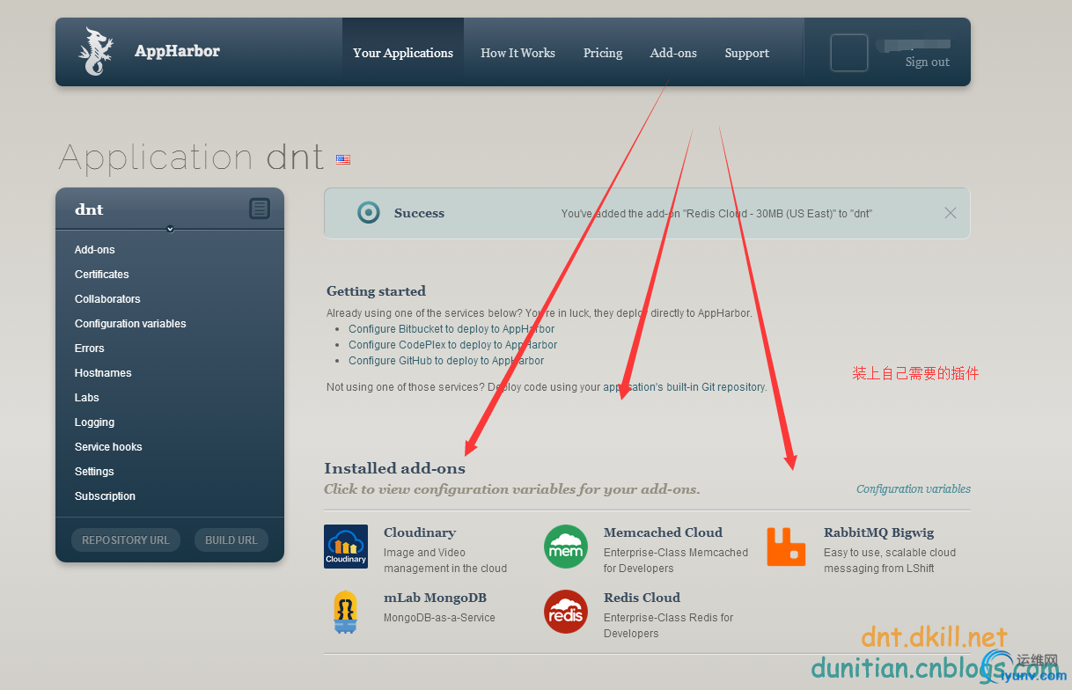Click the REPOSITORY URL button

pos(126,540)
